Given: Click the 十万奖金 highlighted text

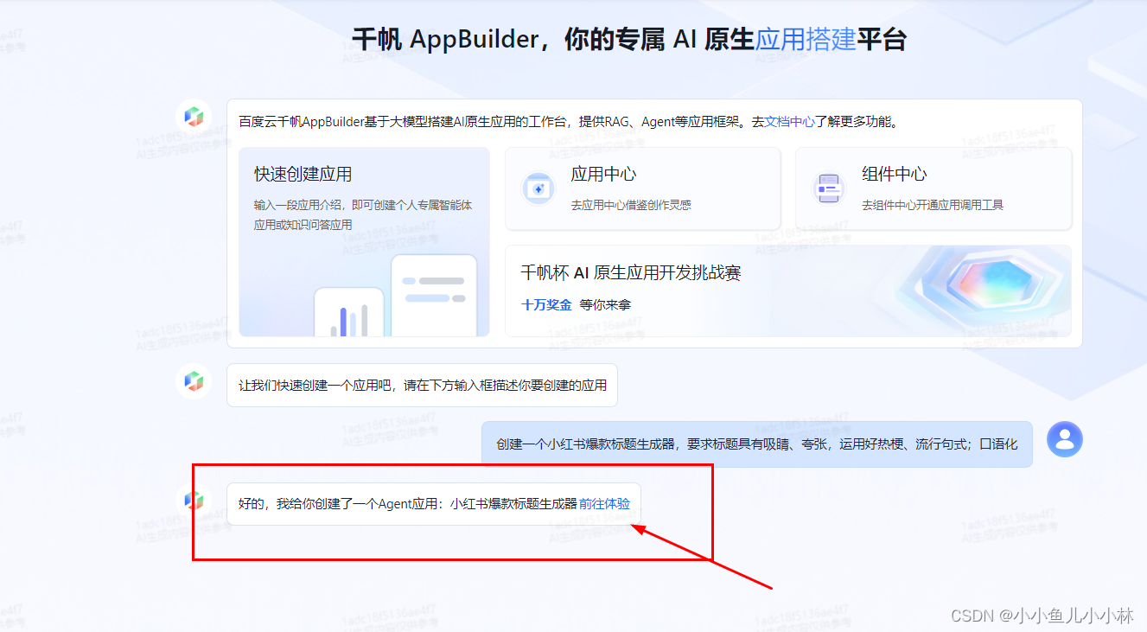Looking at the screenshot, I should tap(546, 304).
